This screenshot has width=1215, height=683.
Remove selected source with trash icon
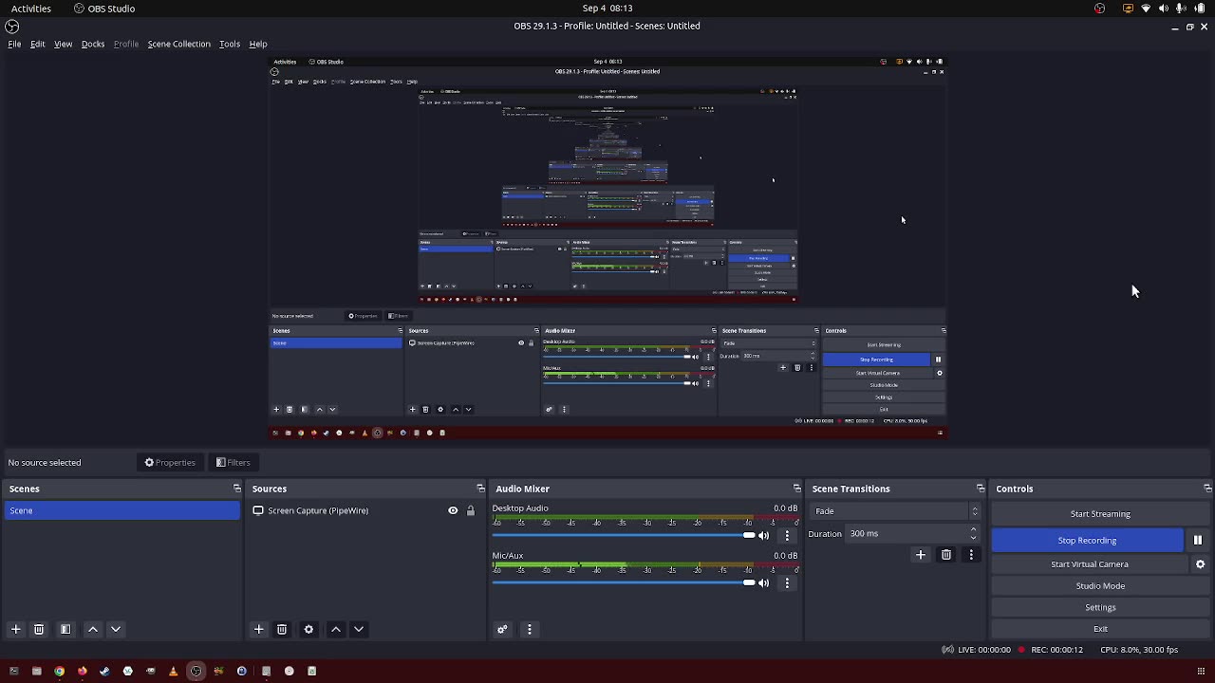coord(282,629)
